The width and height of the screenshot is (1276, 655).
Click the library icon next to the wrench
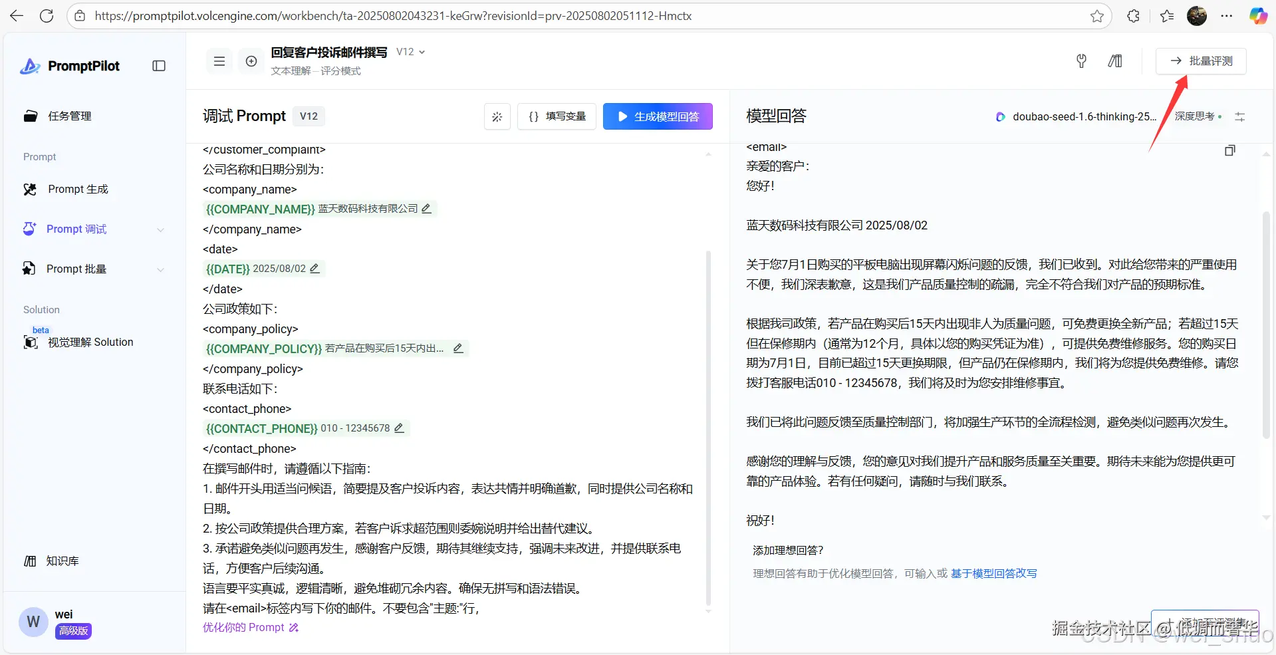[1115, 61]
